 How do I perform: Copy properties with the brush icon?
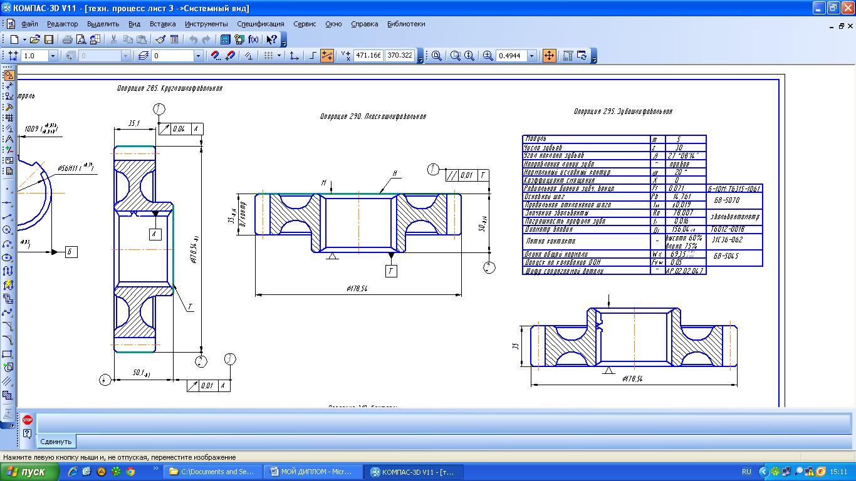point(160,39)
